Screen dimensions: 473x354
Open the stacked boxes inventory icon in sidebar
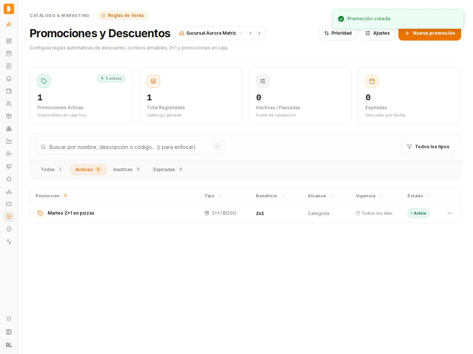[9, 129]
